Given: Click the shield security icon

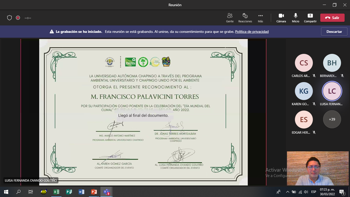Looking at the screenshot, I should click(x=9, y=18).
